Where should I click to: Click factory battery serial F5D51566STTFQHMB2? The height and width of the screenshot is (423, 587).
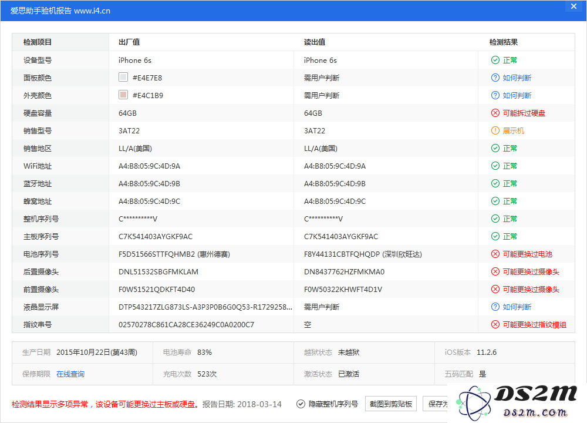click(157, 254)
